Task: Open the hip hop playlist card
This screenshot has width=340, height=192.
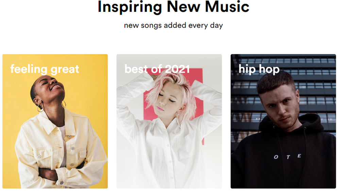Action: pos(283,121)
